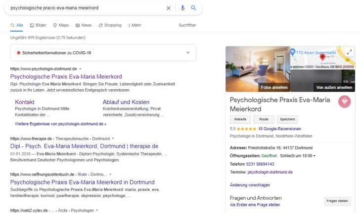This screenshot has width=360, height=213.
Task: Expand opening hours next to Schließt um 18:00
Action: tap(315, 156)
